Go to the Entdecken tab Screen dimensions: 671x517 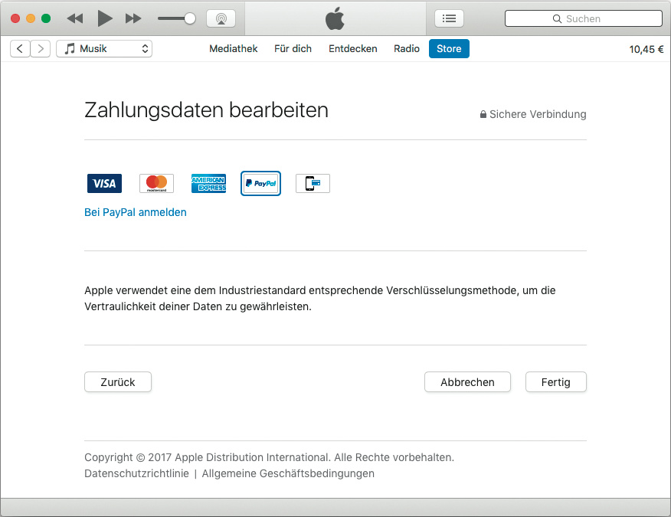pos(352,49)
